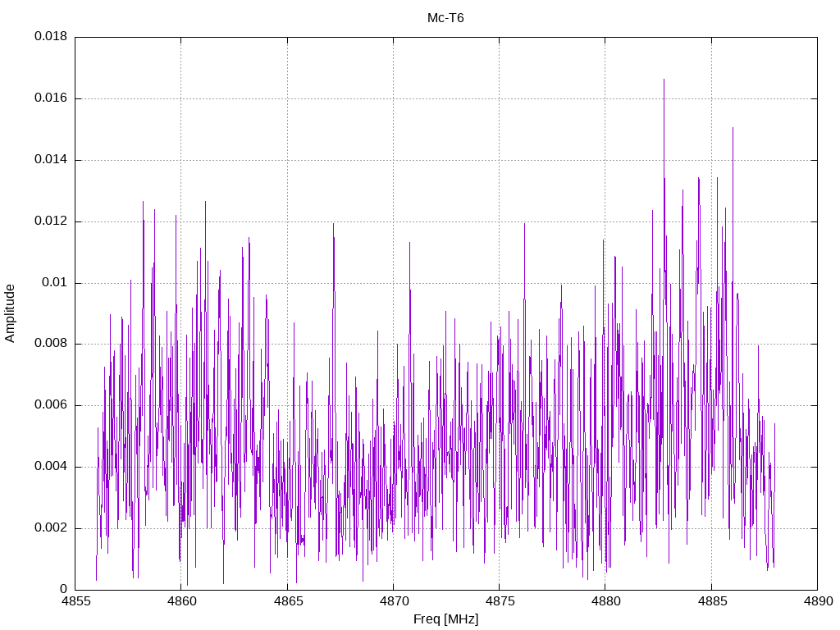Click the 4865 x-axis tick label
This screenshot has width=840, height=630.
[x=287, y=601]
